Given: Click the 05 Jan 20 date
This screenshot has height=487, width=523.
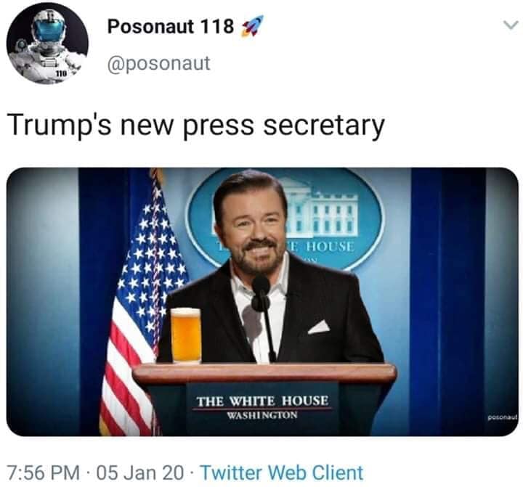Looking at the screenshot, I should click(140, 472).
